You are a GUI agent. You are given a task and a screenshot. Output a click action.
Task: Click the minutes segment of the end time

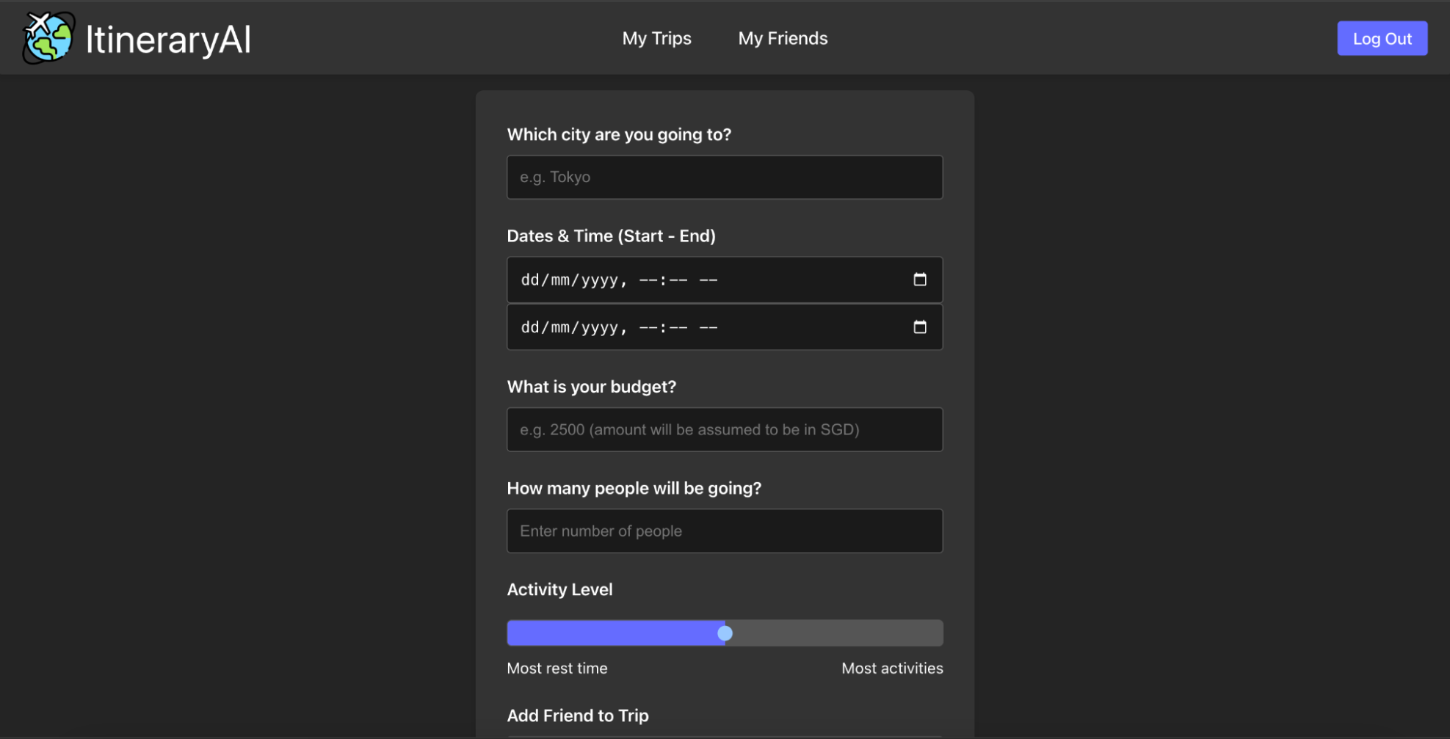pos(679,327)
